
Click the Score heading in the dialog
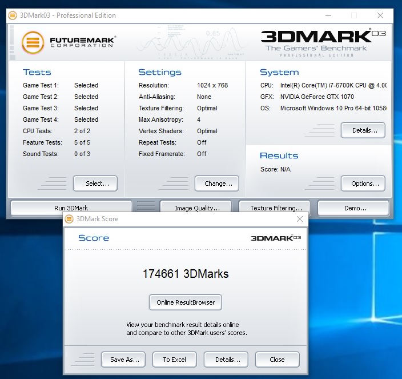(x=94, y=238)
